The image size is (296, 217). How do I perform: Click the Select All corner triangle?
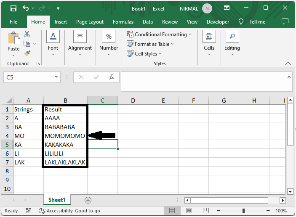point(9,101)
